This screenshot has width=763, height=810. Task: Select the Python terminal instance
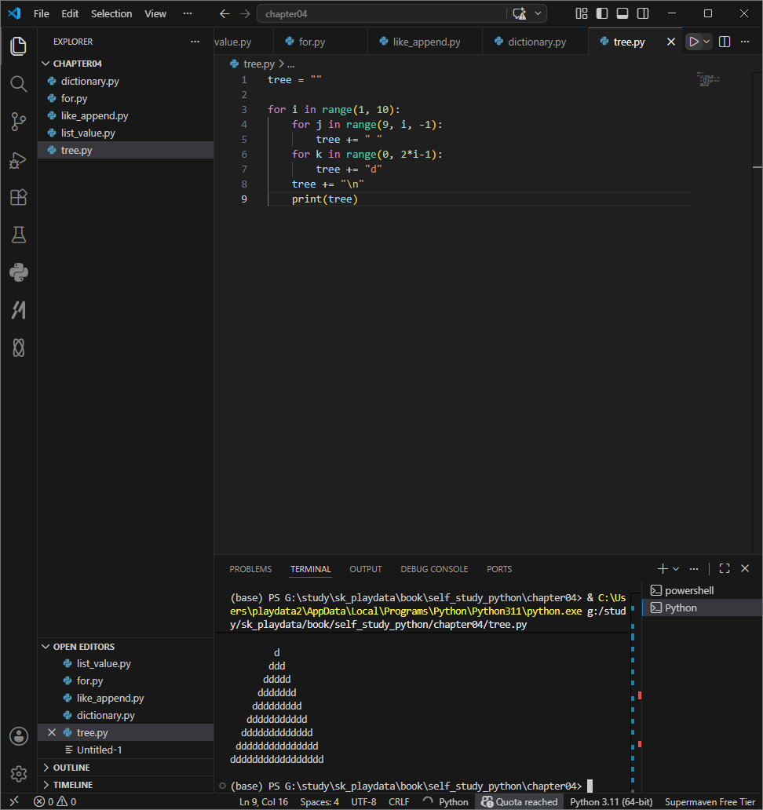pos(703,608)
